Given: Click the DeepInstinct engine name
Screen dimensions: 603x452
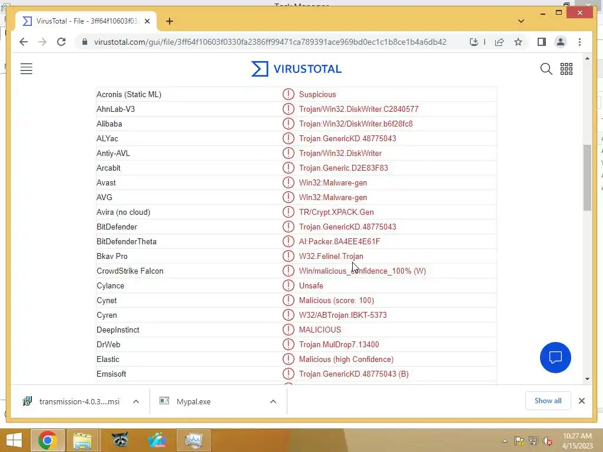Looking at the screenshot, I should (x=118, y=330).
